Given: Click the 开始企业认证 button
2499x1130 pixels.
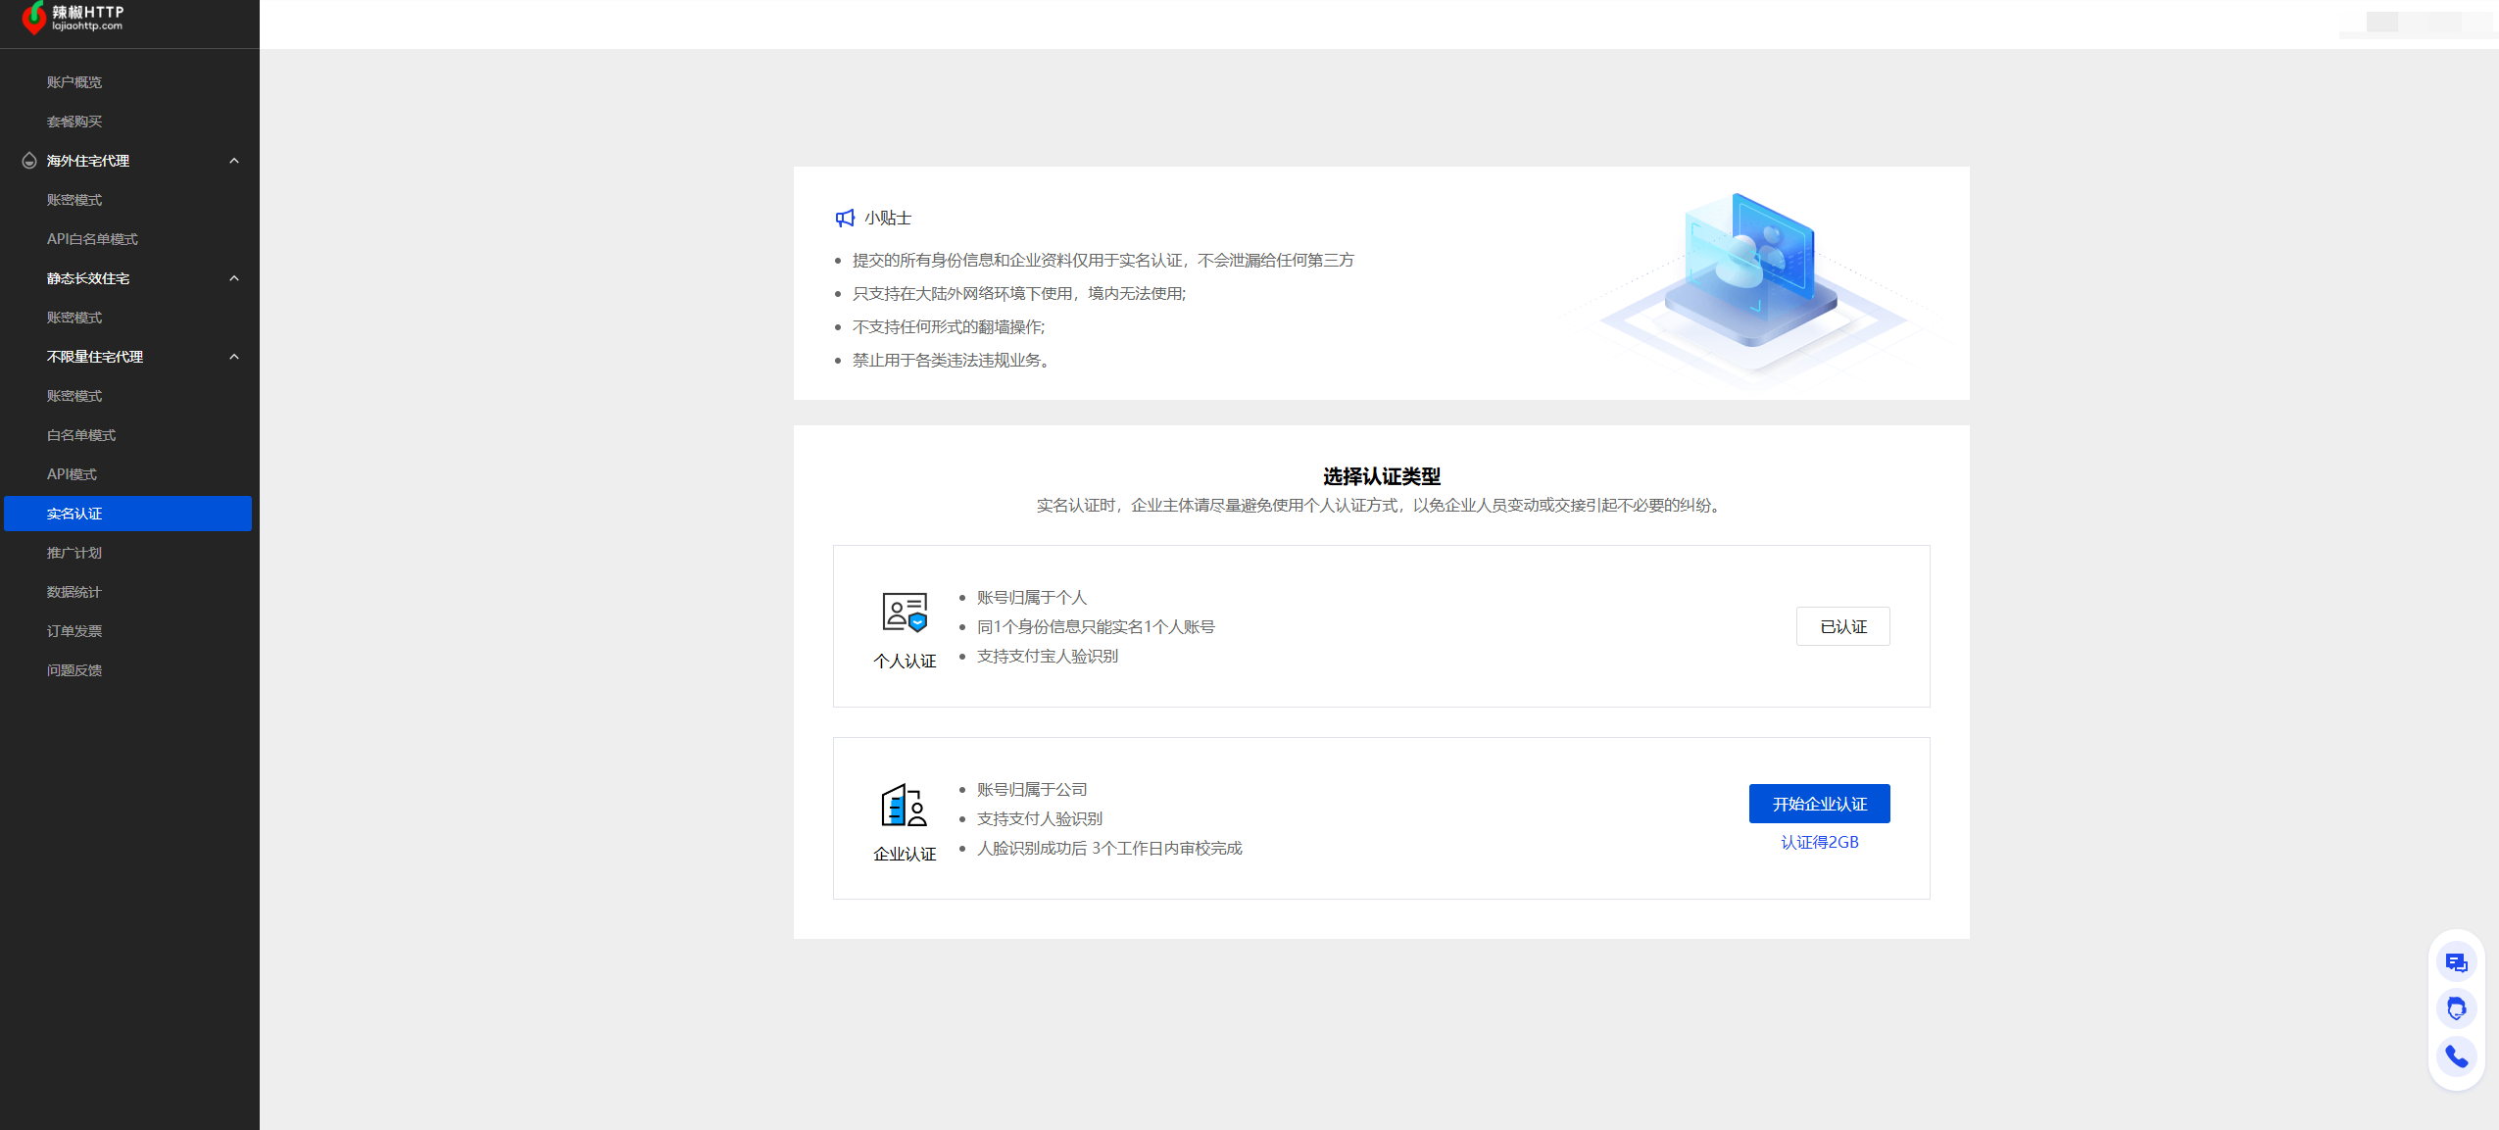Looking at the screenshot, I should click(x=1819, y=804).
